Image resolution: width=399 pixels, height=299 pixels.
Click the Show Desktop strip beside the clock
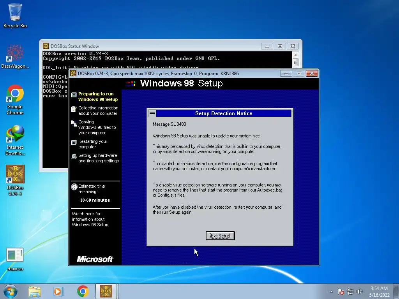pyautogui.click(x=397, y=291)
